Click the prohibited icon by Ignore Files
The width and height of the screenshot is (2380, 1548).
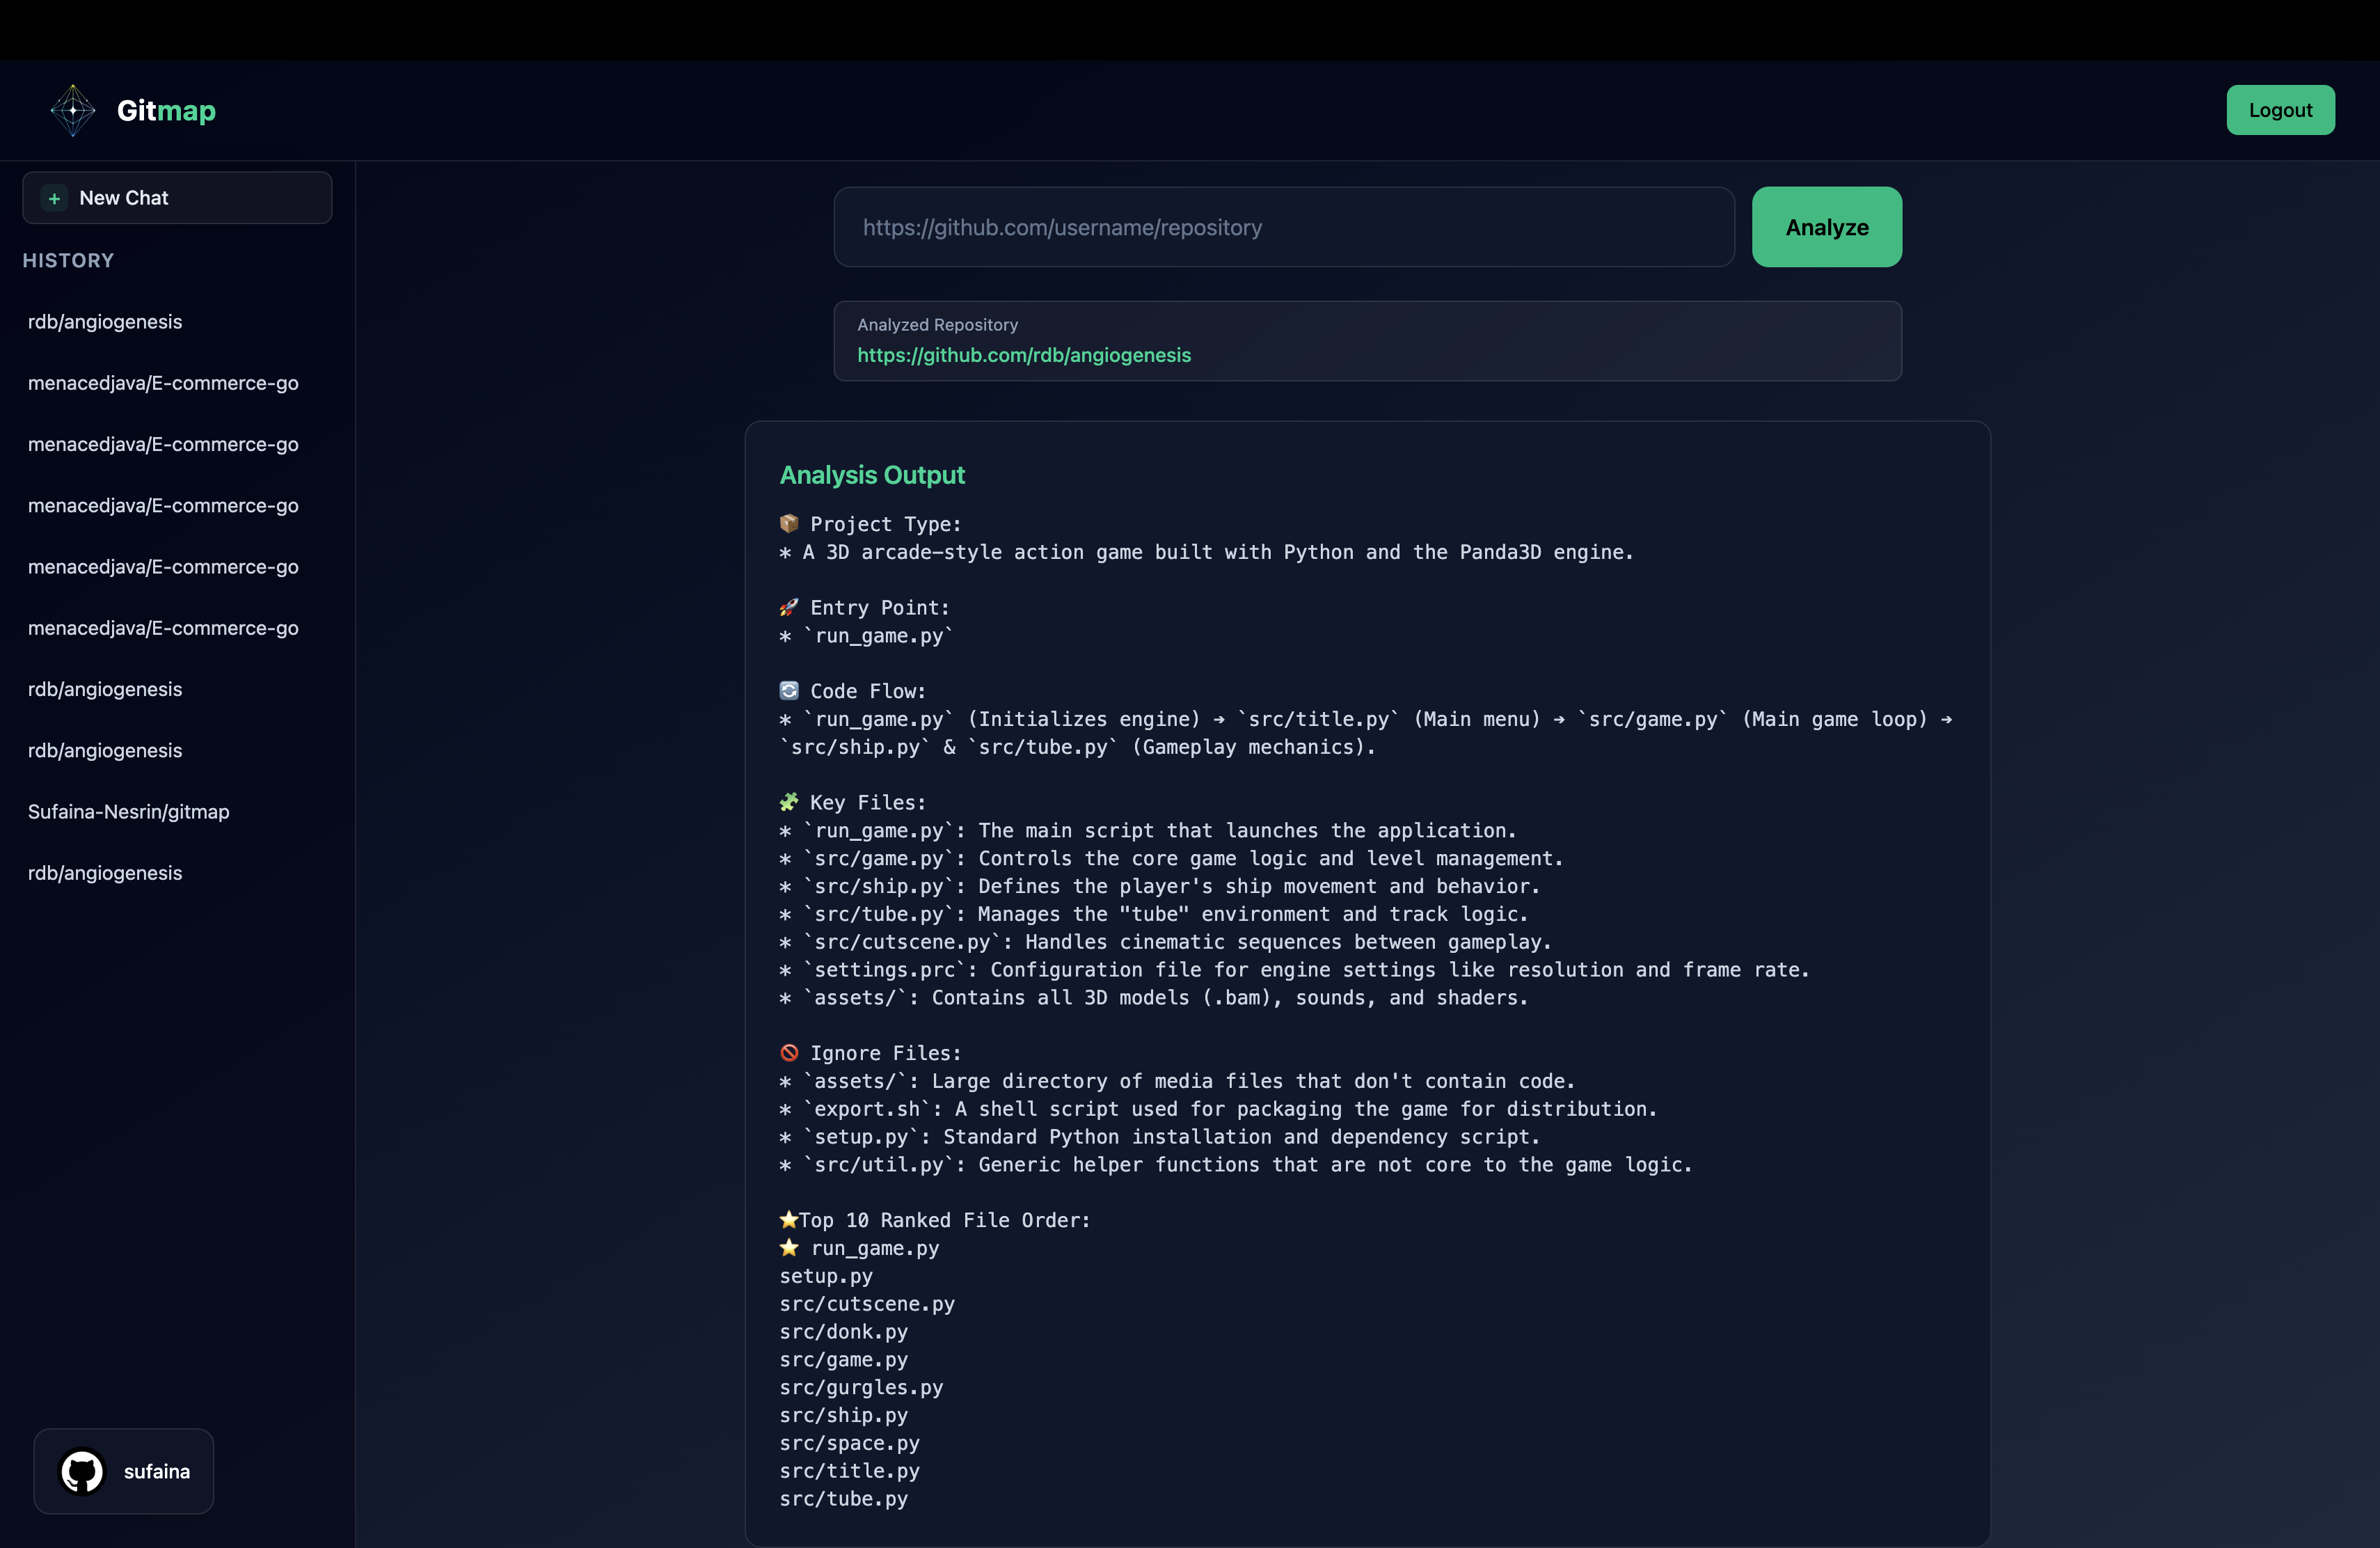789,1052
